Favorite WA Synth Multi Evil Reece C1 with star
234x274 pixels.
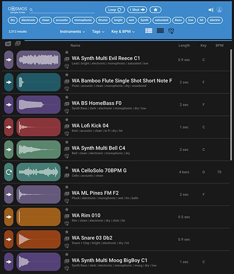67,52
